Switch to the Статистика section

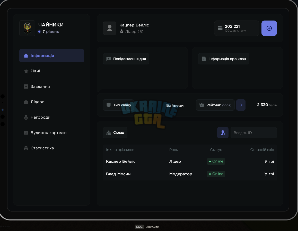point(52,148)
